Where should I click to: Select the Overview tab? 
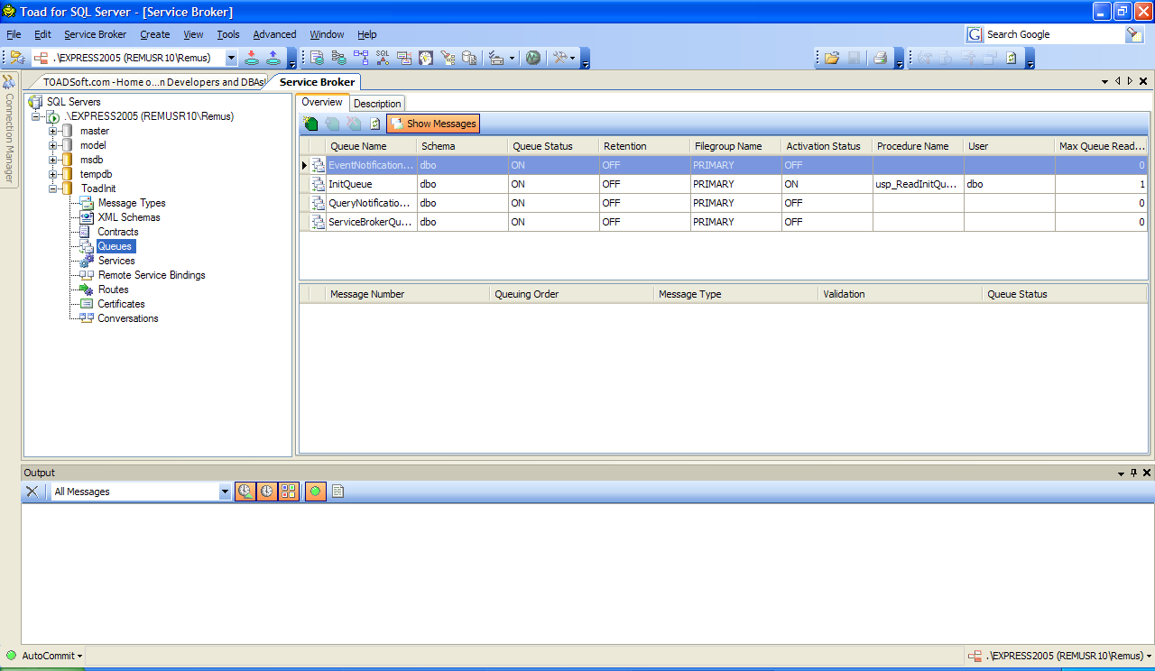coord(322,103)
